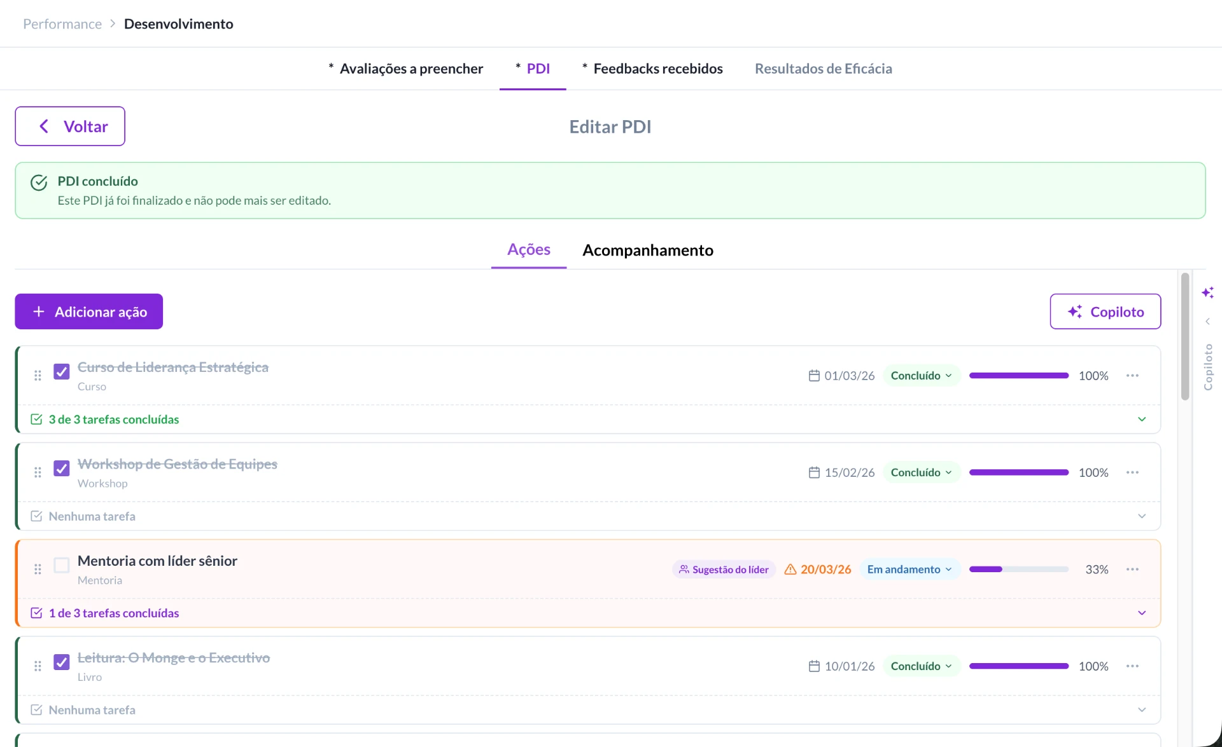Switch to Avaliações a preencher tab

click(x=405, y=69)
